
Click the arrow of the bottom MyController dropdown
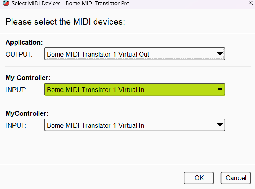coord(220,125)
